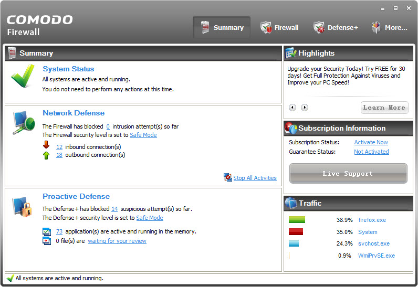Click the 12 inbound connections link
This screenshot has width=418, height=287.
tap(59, 147)
